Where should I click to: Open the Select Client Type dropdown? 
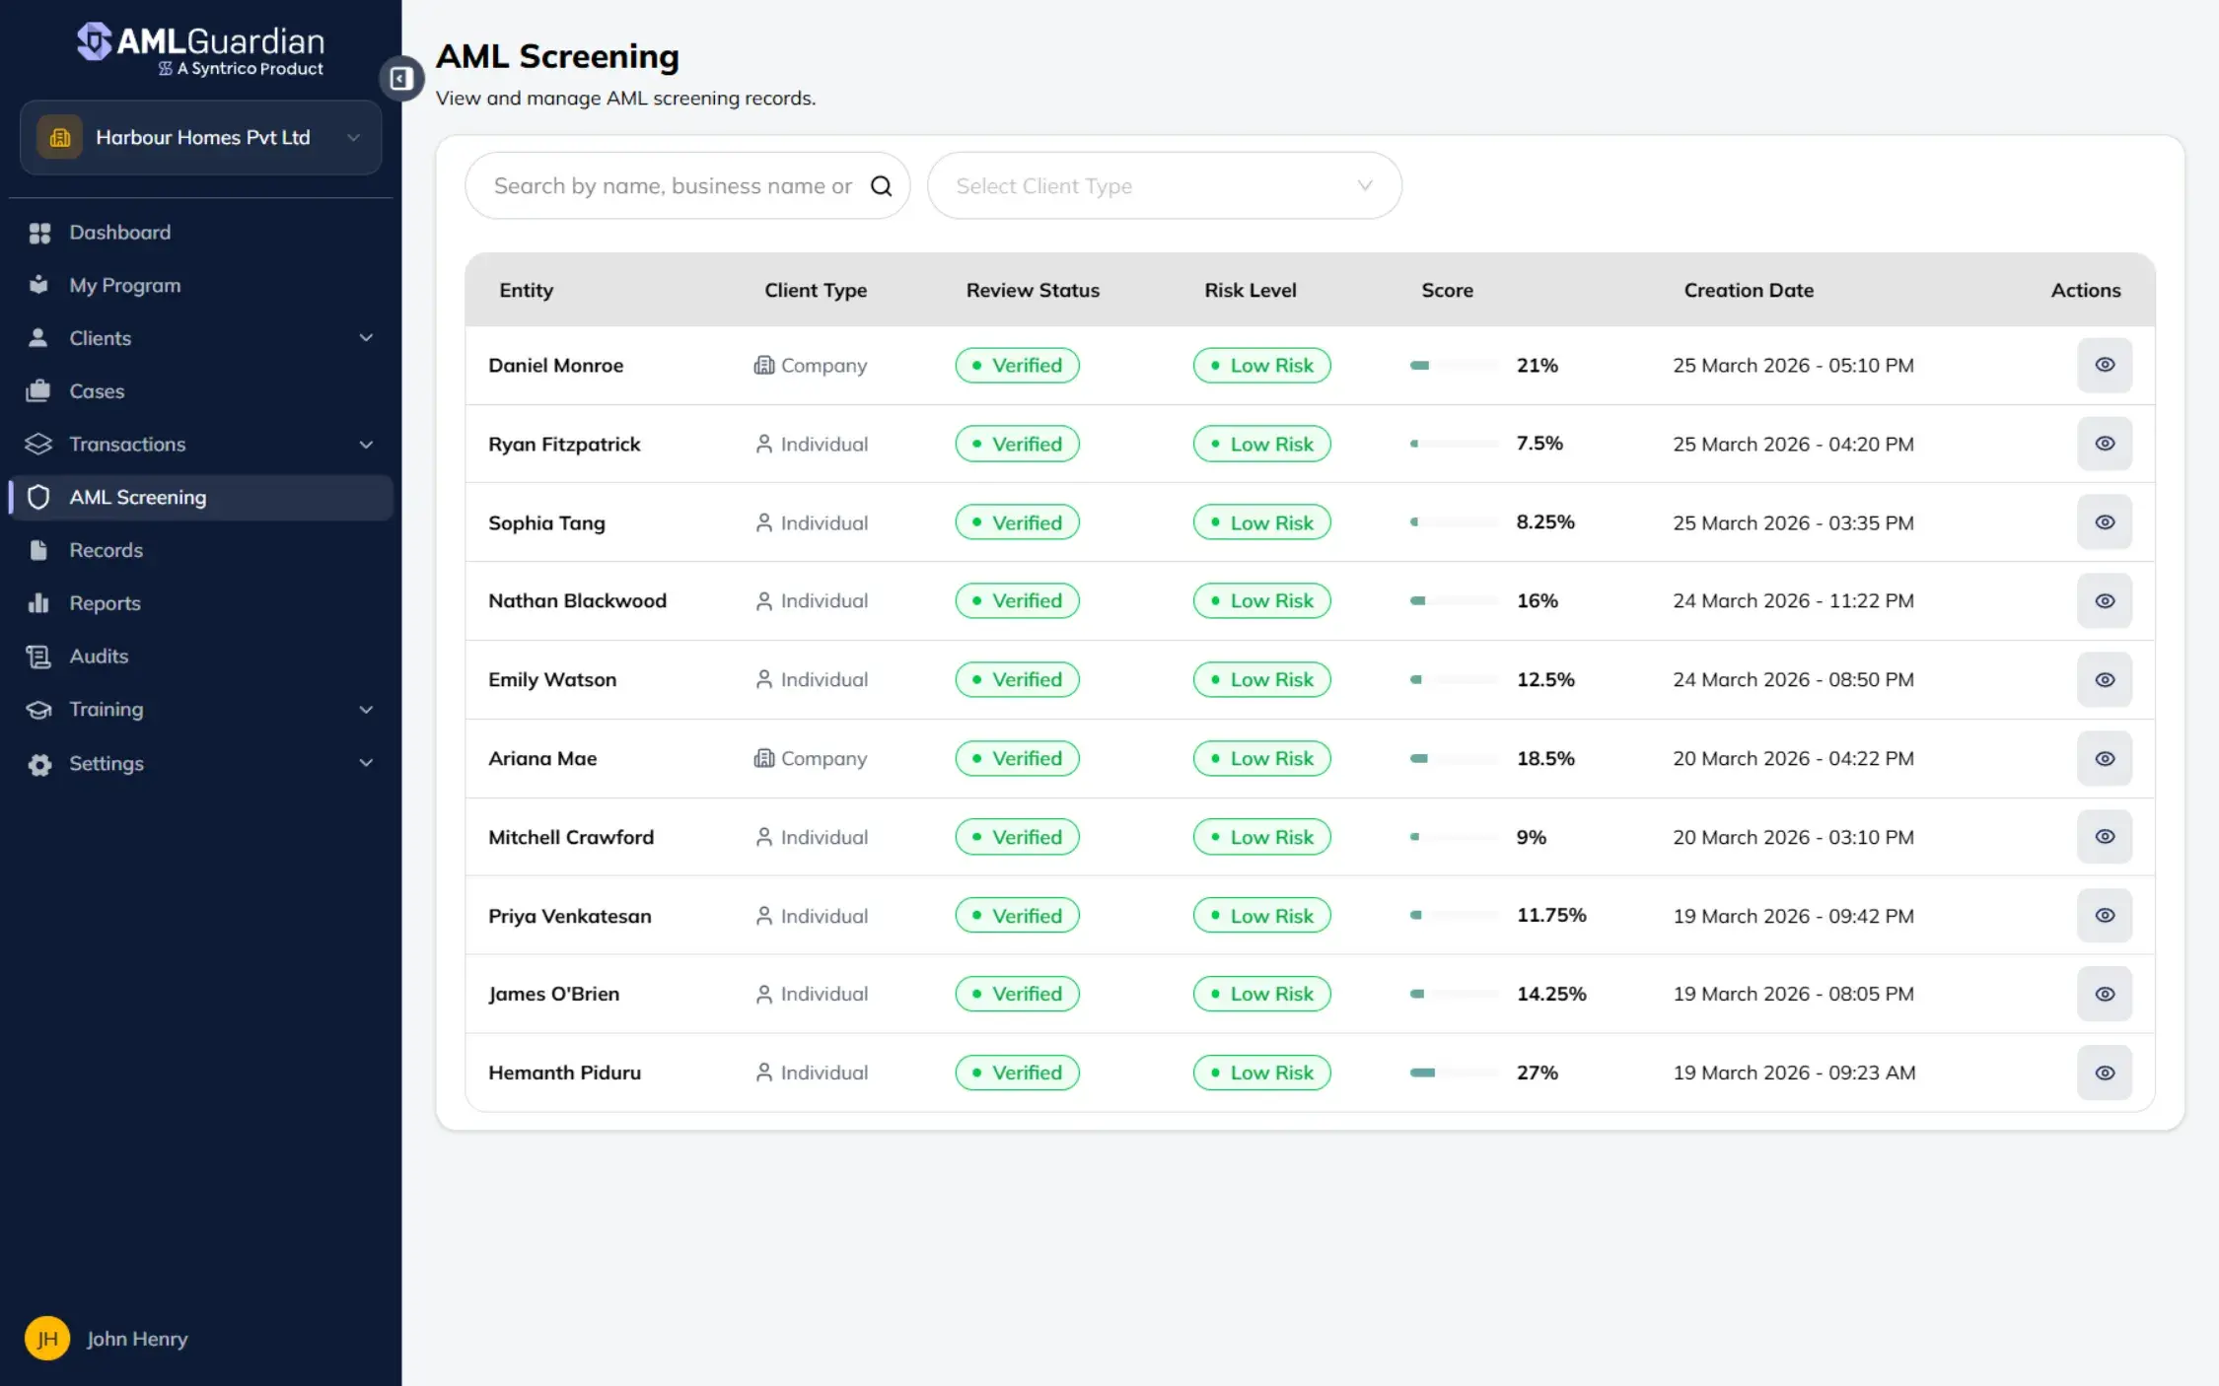pos(1164,185)
